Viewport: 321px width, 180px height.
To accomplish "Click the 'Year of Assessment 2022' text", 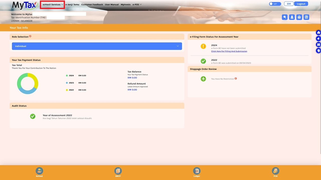I will (57, 115).
